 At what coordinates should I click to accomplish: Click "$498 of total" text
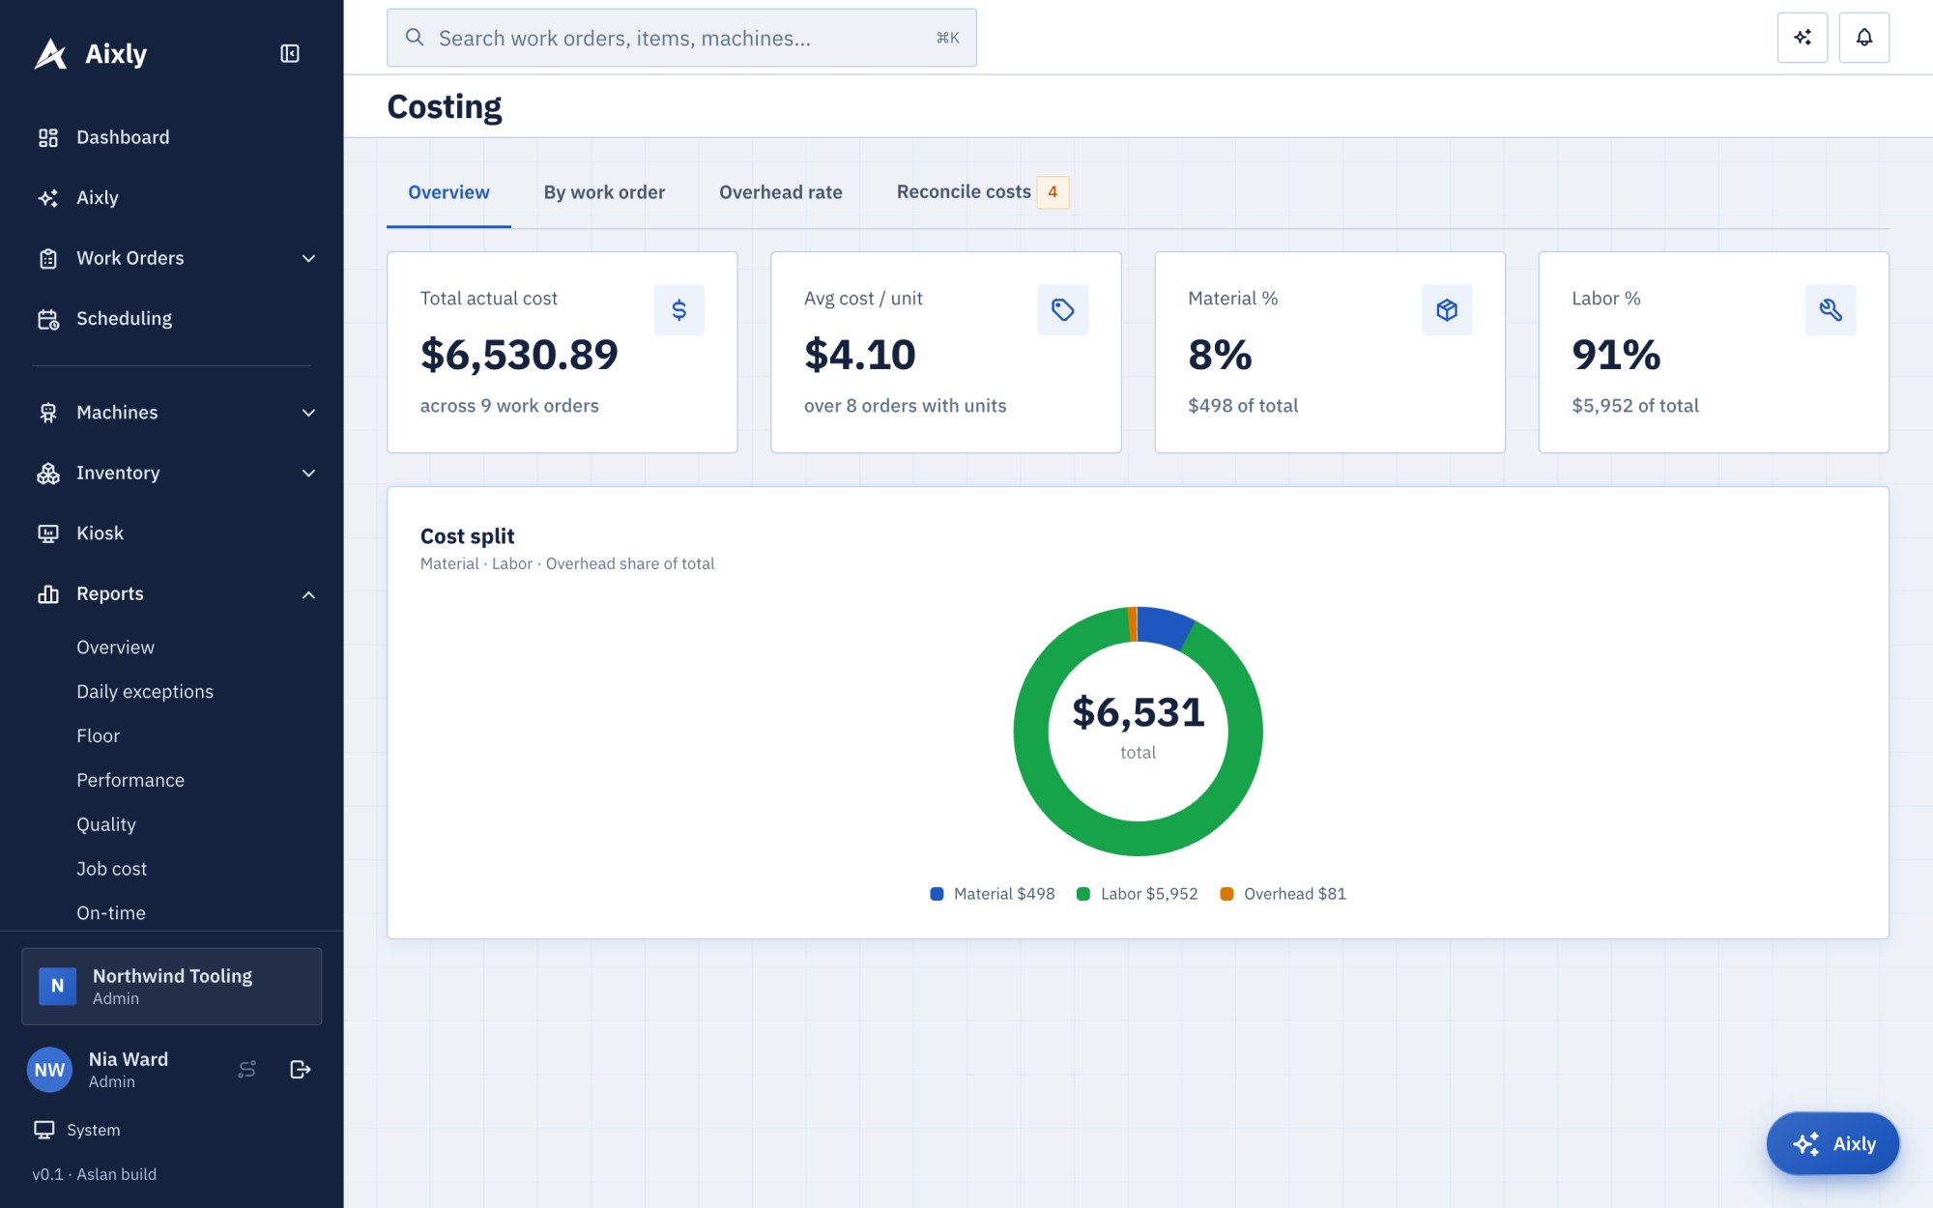click(x=1243, y=406)
